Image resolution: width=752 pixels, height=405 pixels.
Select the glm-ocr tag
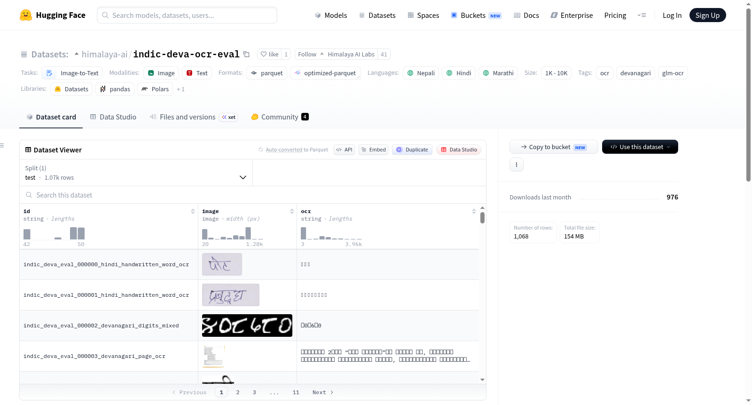click(673, 73)
